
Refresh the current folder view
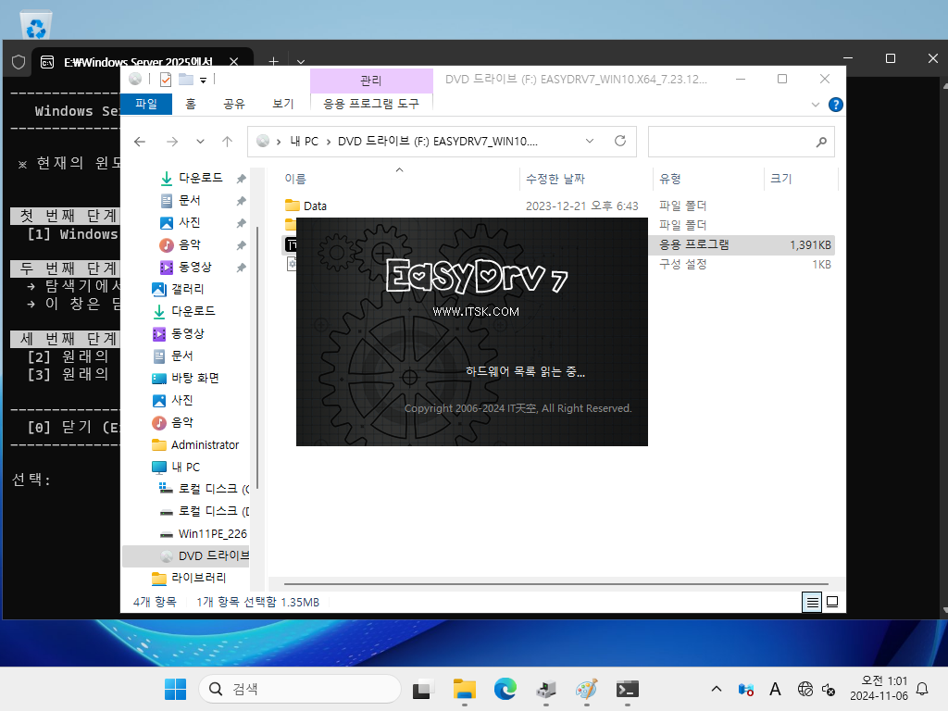point(620,141)
